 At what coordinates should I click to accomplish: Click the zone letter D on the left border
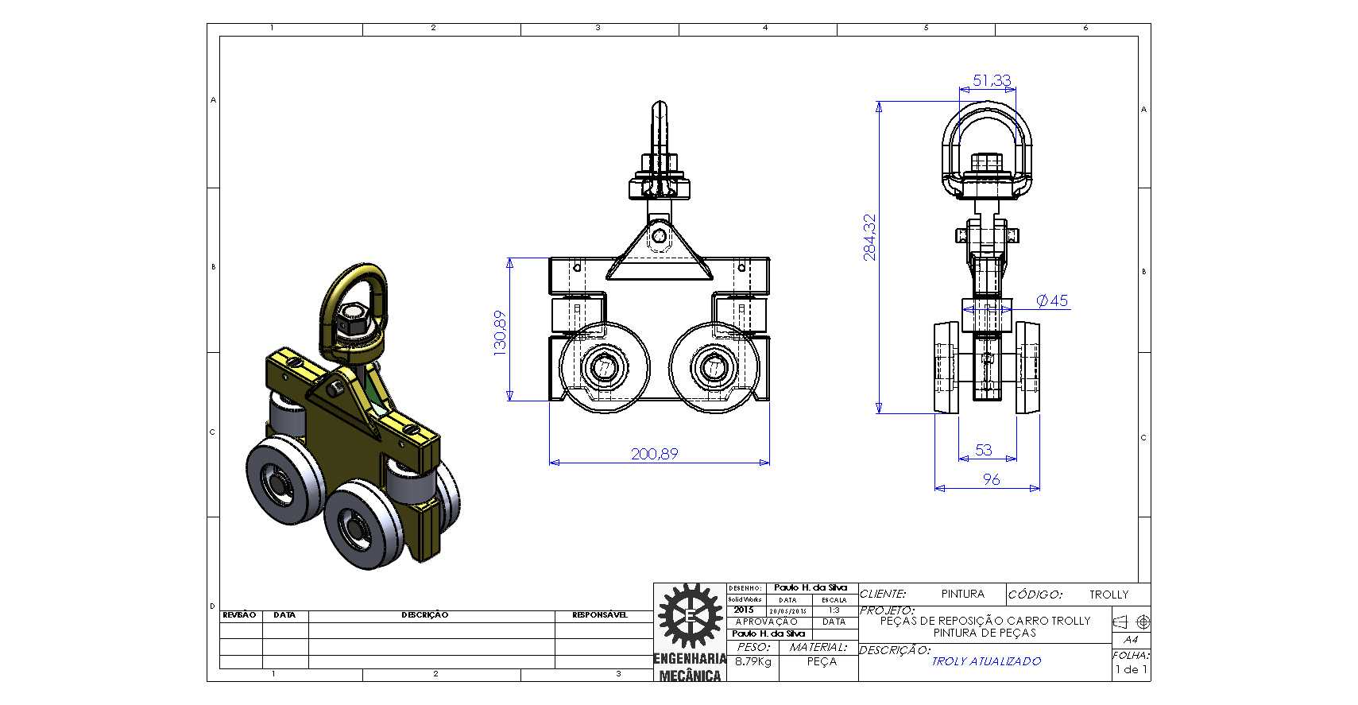tap(212, 606)
